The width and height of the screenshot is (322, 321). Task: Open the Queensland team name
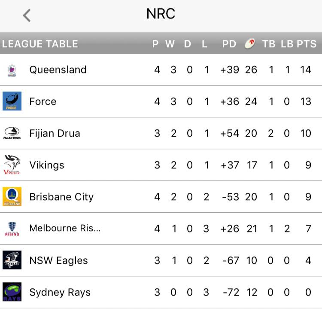58,70
